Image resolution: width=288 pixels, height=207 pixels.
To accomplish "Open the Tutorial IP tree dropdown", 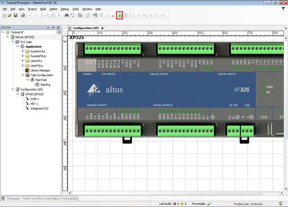I will pos(59,32).
